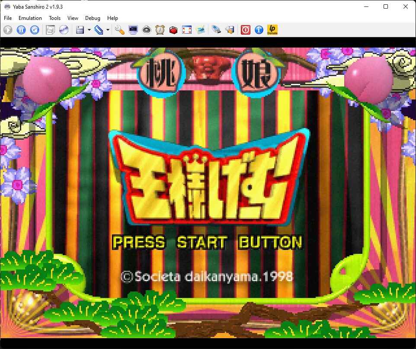The image size is (416, 349).
Task: Click the Yaba Sanshiro gamepad title icon
Action: pyautogui.click(x=7, y=6)
